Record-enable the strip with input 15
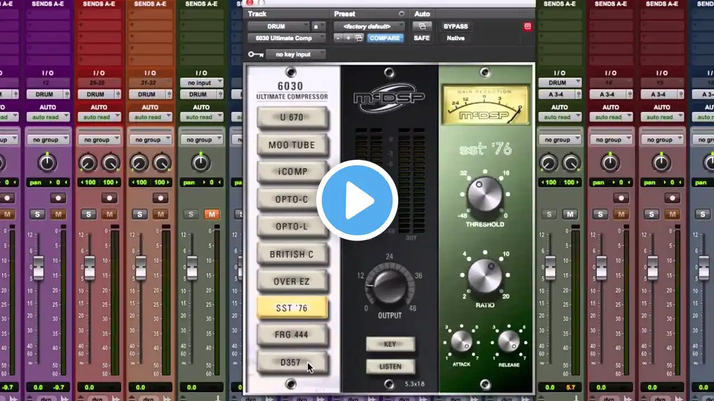 pos(672,198)
